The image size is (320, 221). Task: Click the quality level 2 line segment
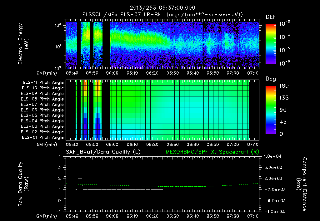pos(80,179)
